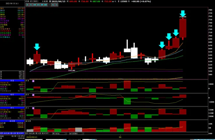
Task: Click the low price 687.00 in the header
Action: pyautogui.click(x=96, y=1)
